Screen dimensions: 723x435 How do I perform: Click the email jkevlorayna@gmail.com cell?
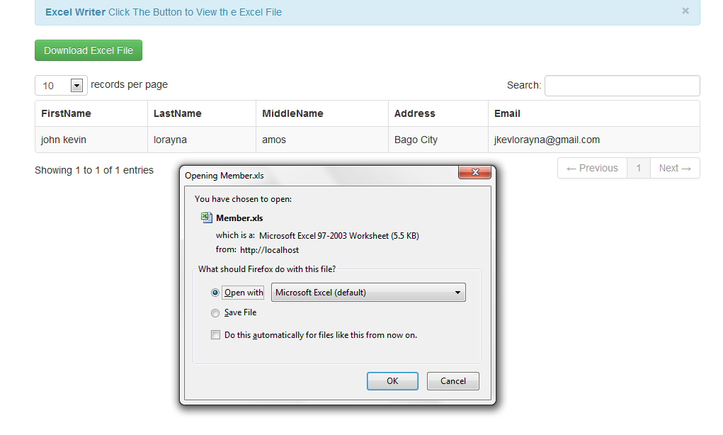pyautogui.click(x=594, y=140)
